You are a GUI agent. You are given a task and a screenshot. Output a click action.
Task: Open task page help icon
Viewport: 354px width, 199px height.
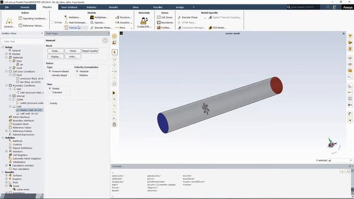(105, 40)
